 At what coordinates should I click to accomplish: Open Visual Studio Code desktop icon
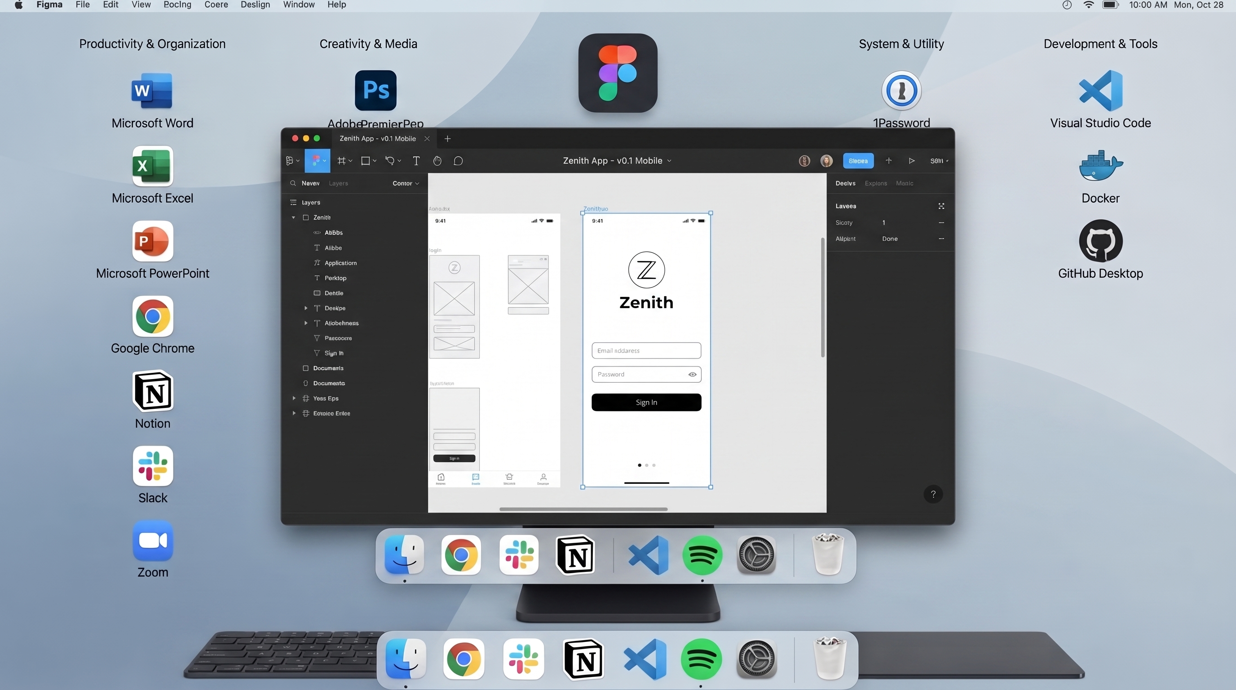[x=1100, y=90]
